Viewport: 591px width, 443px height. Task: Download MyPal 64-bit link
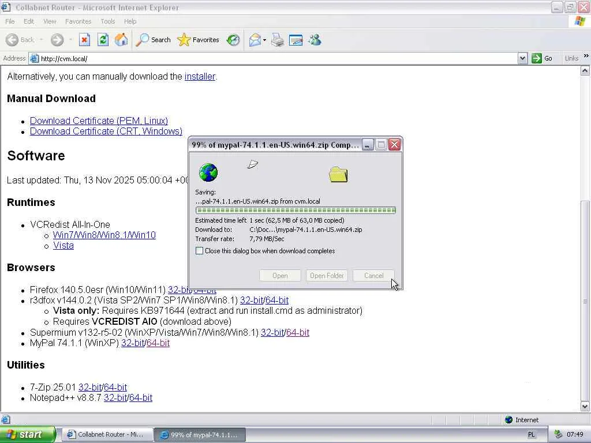(158, 343)
